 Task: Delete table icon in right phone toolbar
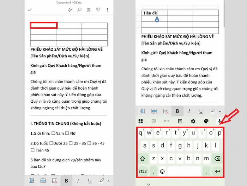point(166,111)
